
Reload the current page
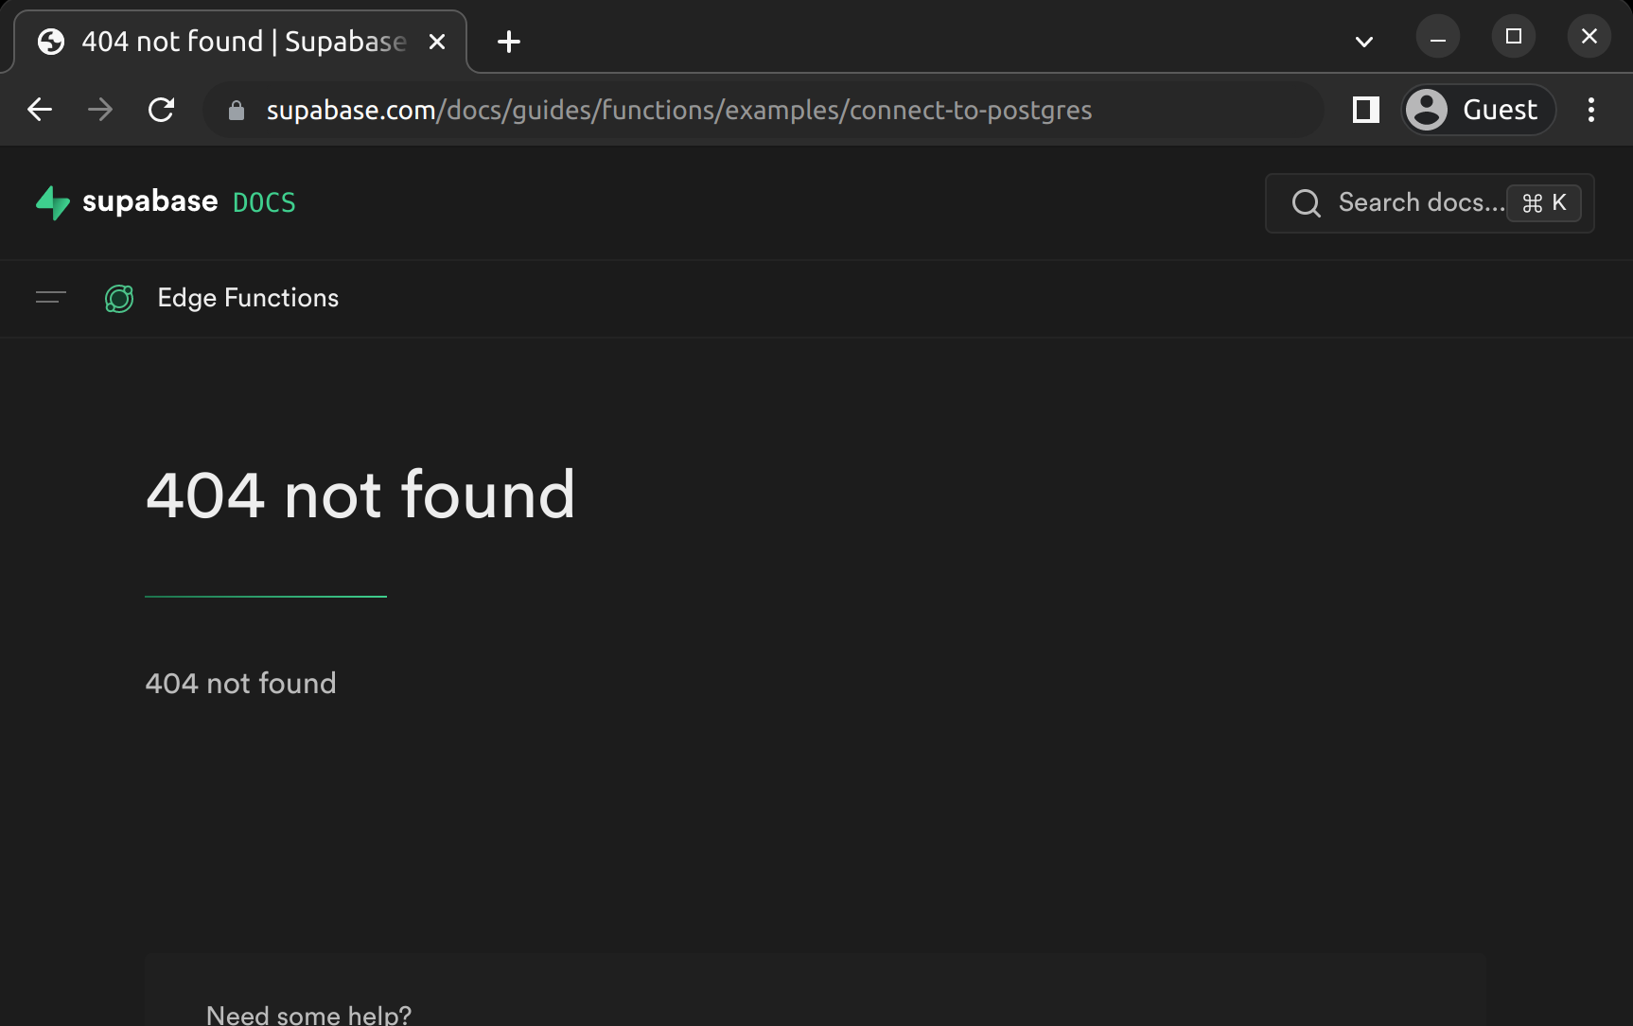pos(162,110)
